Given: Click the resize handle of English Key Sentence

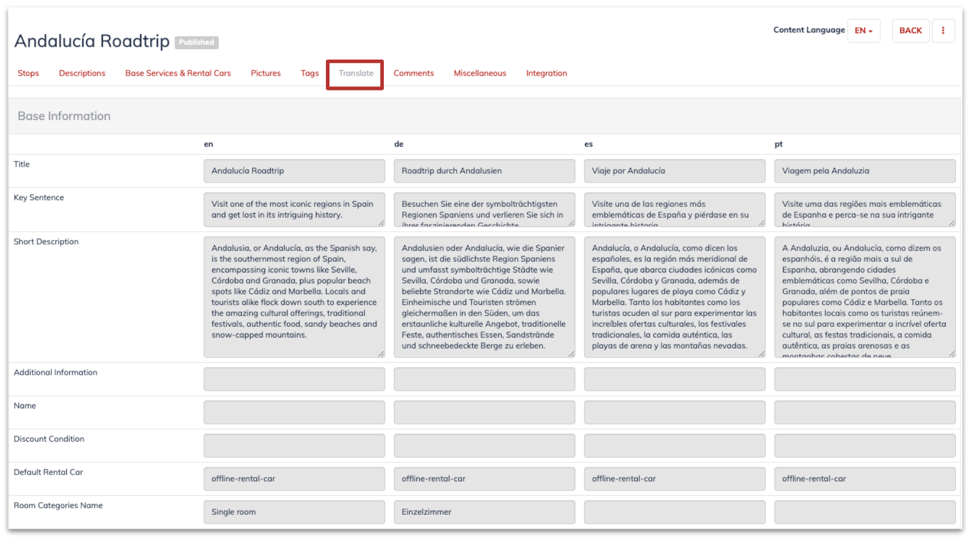Looking at the screenshot, I should click(381, 223).
